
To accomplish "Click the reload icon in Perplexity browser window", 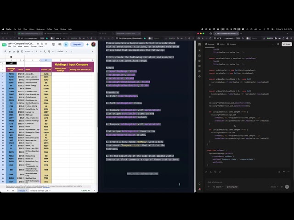I will pos(210,38).
